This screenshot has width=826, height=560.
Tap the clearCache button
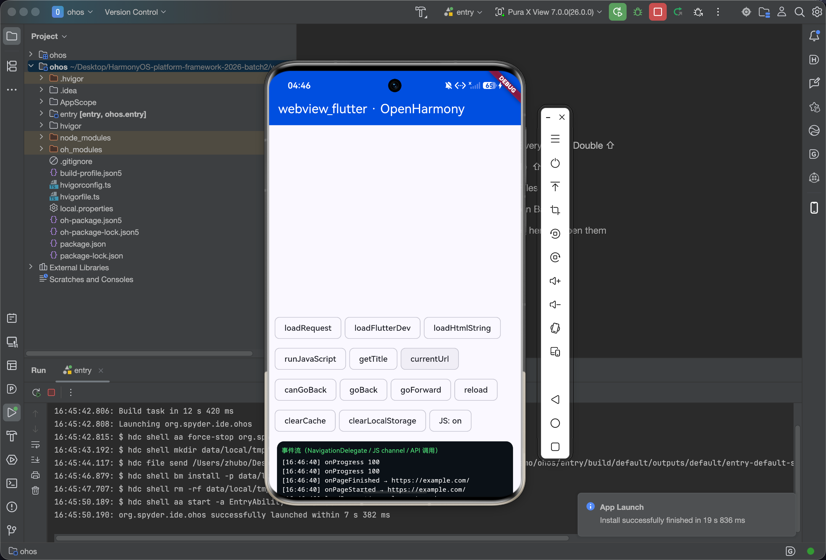[x=305, y=421]
